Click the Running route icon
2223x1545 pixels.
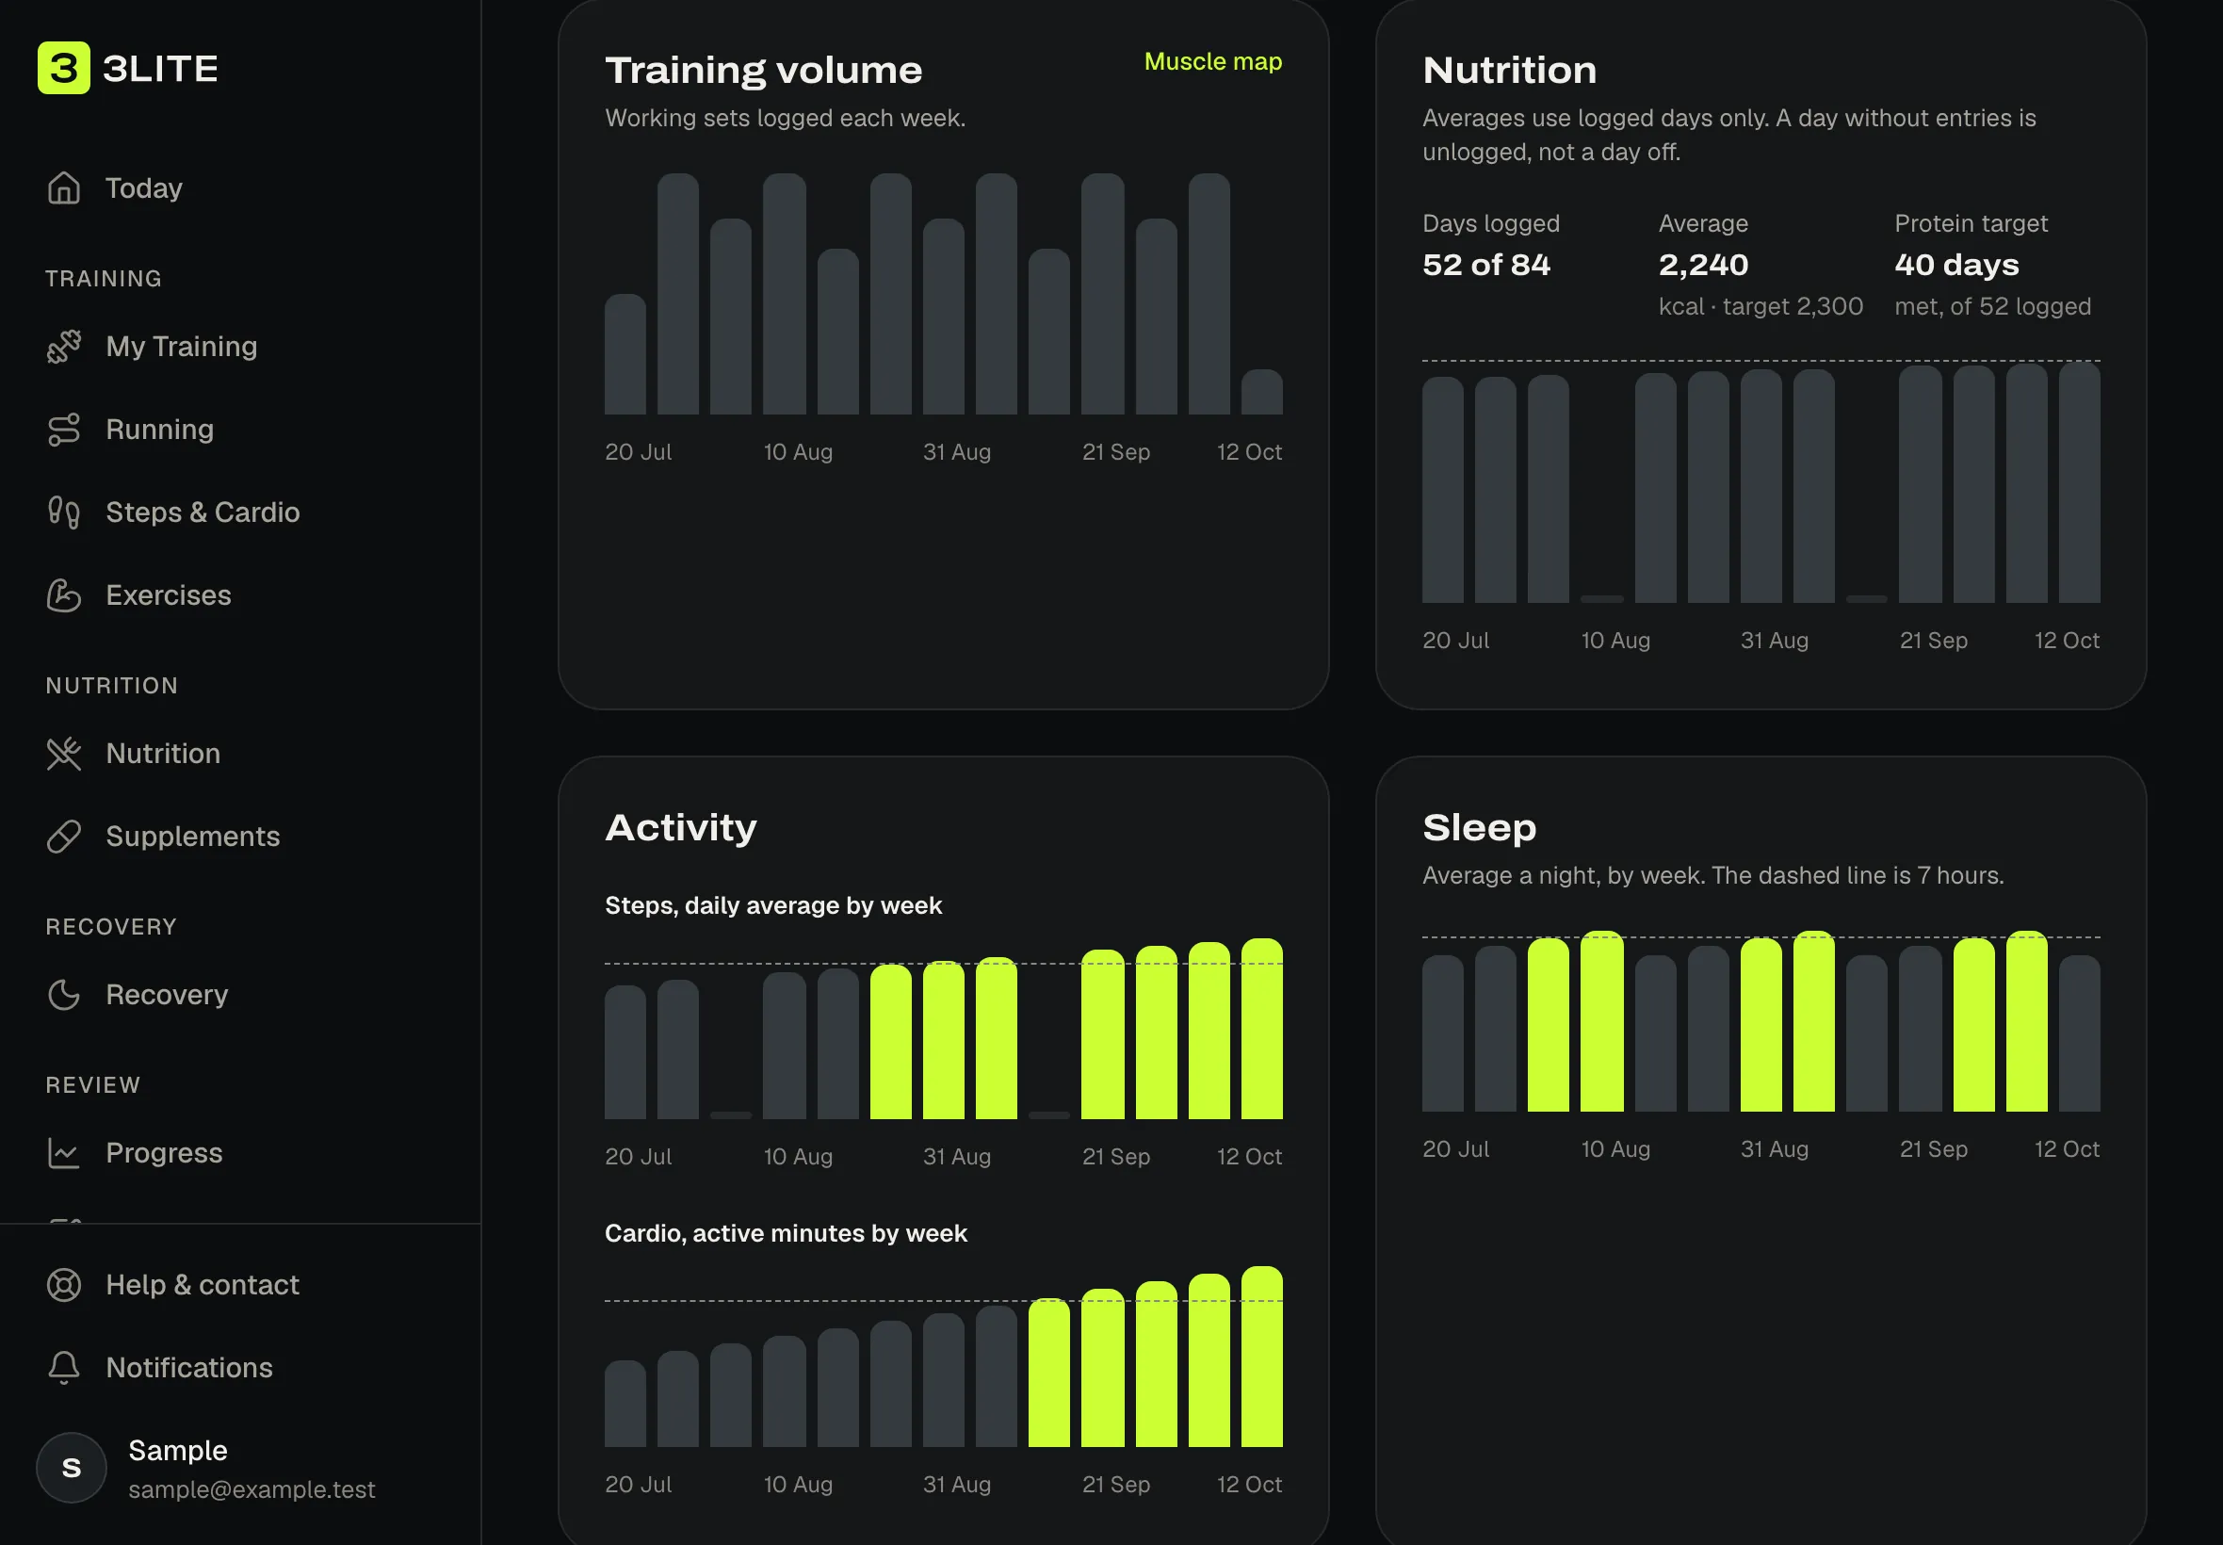tap(64, 430)
